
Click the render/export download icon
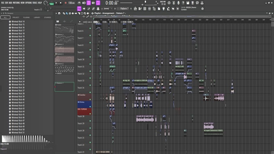[x=202, y=3]
